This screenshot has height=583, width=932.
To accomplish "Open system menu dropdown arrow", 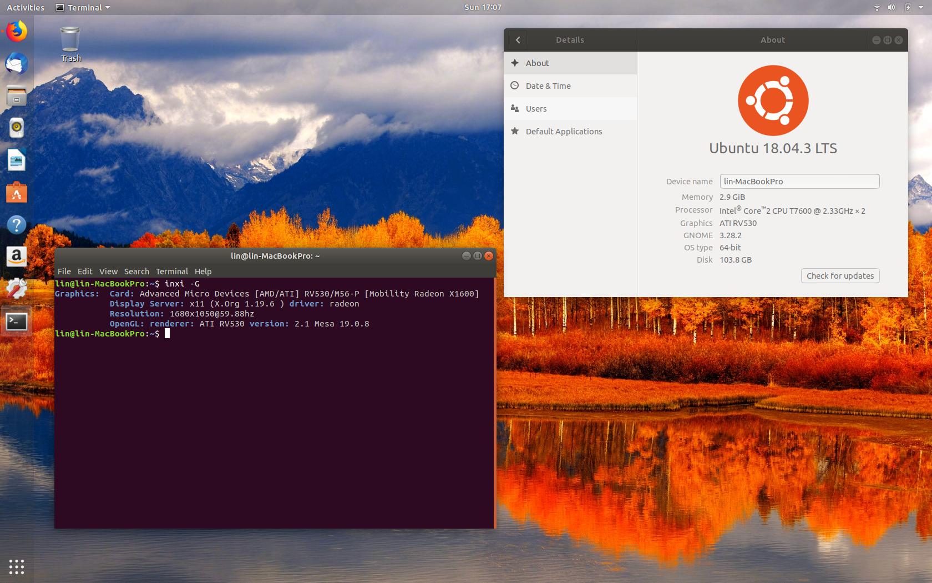I will coord(920,8).
